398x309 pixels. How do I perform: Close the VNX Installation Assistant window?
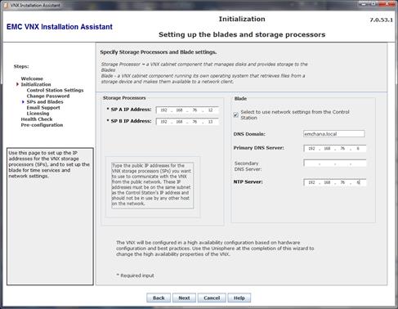[x=387, y=4]
